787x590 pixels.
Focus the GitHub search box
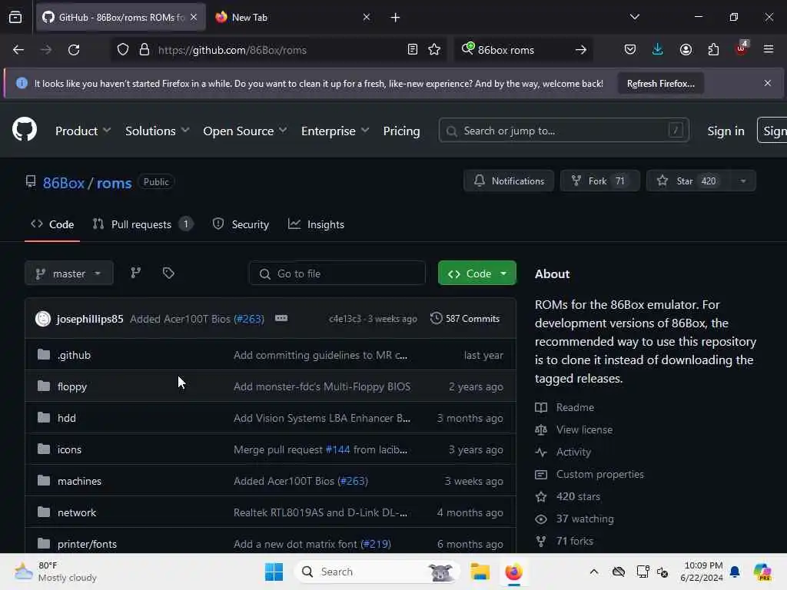pyautogui.click(x=563, y=131)
